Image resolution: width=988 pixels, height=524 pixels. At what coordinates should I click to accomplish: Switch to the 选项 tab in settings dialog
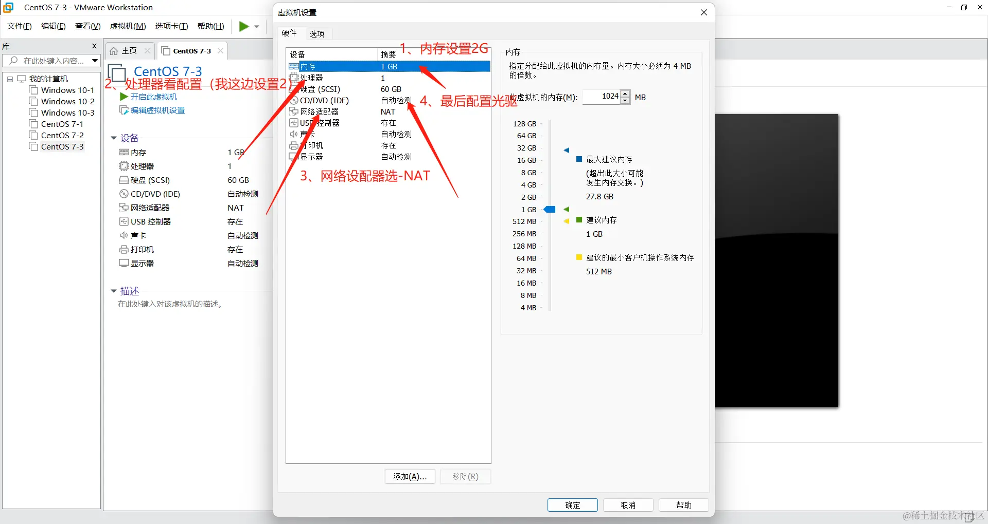(317, 34)
